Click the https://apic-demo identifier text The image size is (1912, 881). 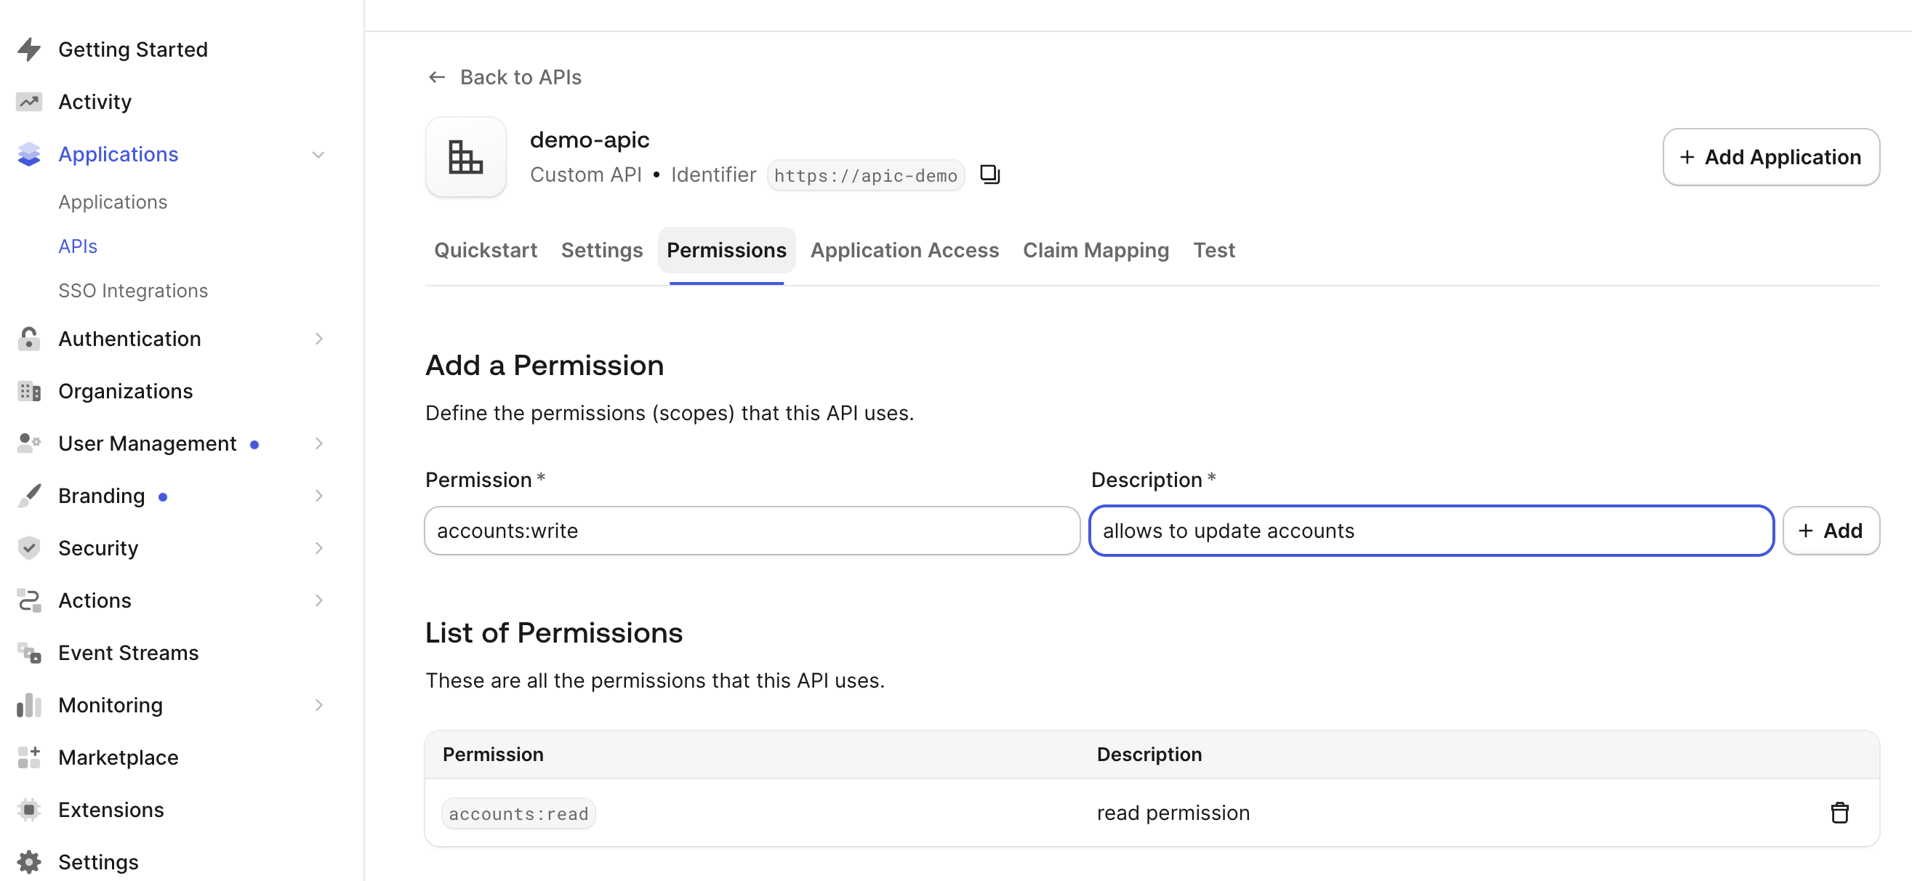865,175
